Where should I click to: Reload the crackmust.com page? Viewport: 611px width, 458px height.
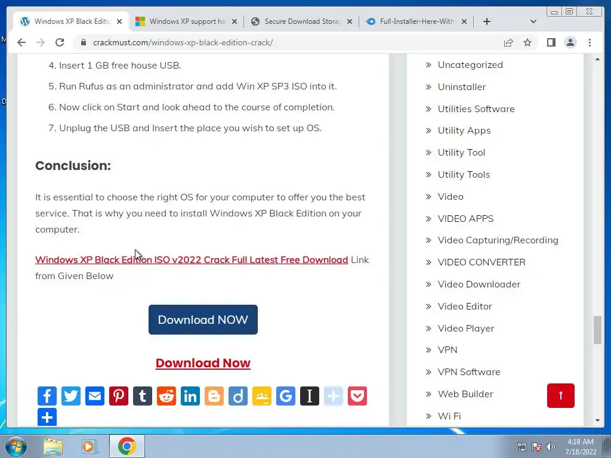point(60,42)
